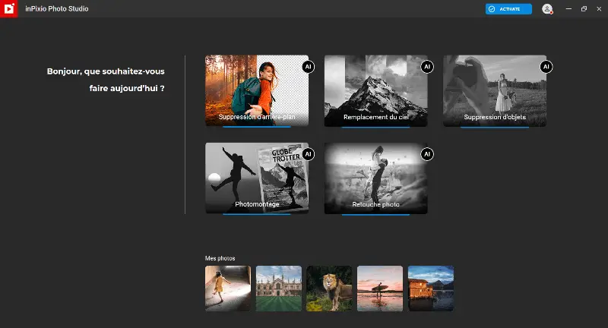Open the Photomontage module
The height and width of the screenshot is (328, 608).
click(x=256, y=178)
